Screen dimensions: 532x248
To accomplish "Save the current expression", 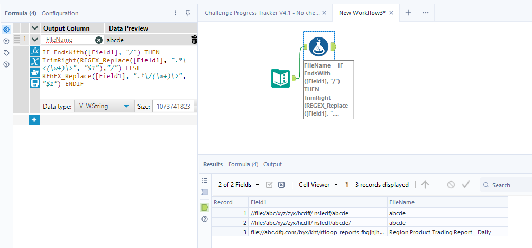I will (x=34, y=83).
